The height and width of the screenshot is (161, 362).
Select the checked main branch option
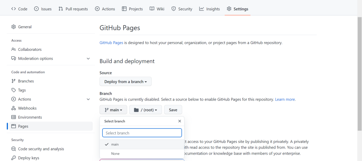click(x=115, y=144)
